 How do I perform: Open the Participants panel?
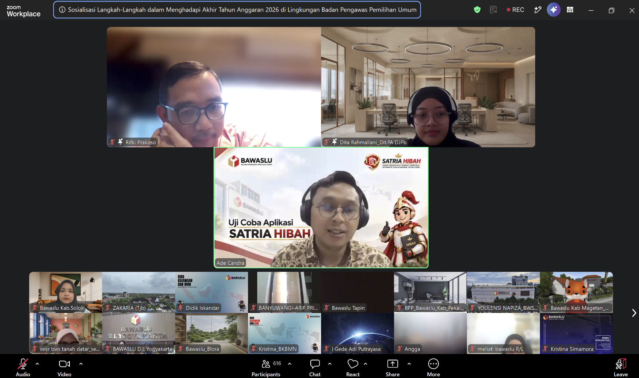[x=266, y=367]
